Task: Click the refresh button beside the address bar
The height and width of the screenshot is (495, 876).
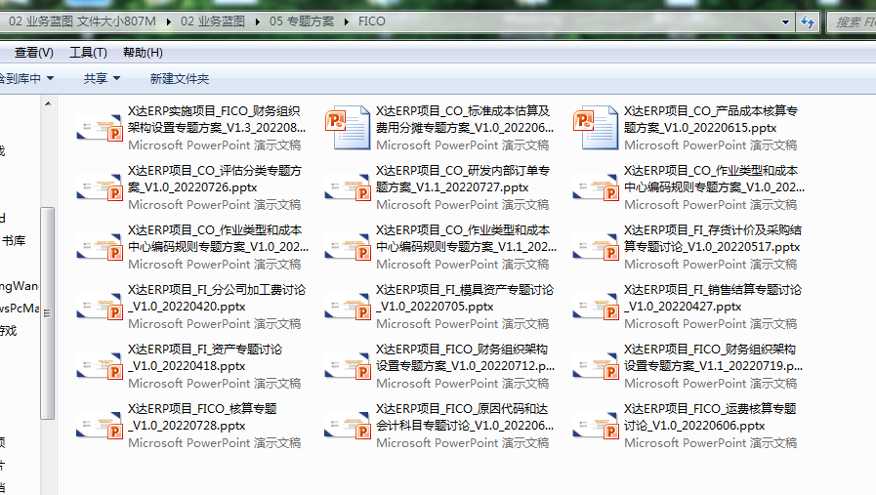Action: [808, 21]
